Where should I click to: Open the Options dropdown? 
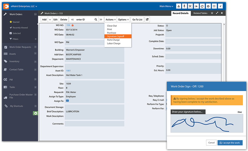pyautogui.click(x=123, y=20)
